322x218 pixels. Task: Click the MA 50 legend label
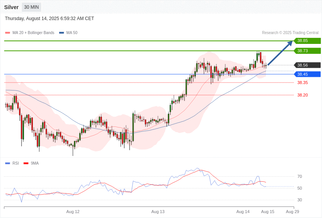72,33
